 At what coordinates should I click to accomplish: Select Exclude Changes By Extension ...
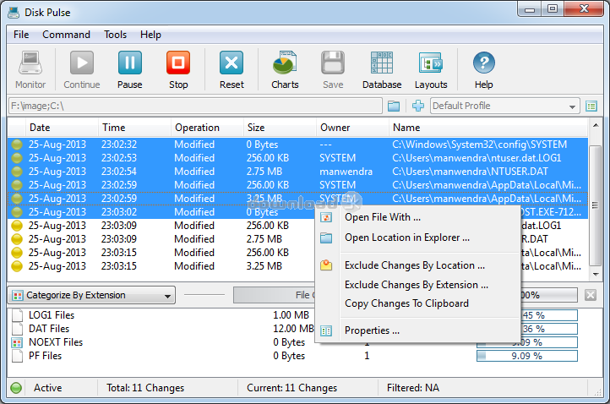tap(417, 285)
